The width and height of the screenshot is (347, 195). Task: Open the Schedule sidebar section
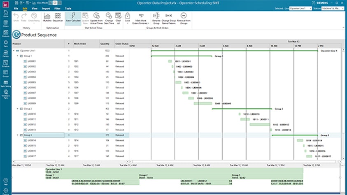tap(6, 63)
